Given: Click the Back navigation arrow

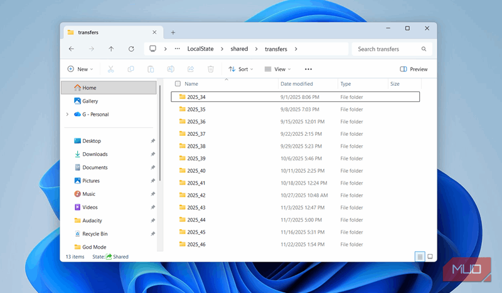Looking at the screenshot, I should tap(72, 49).
